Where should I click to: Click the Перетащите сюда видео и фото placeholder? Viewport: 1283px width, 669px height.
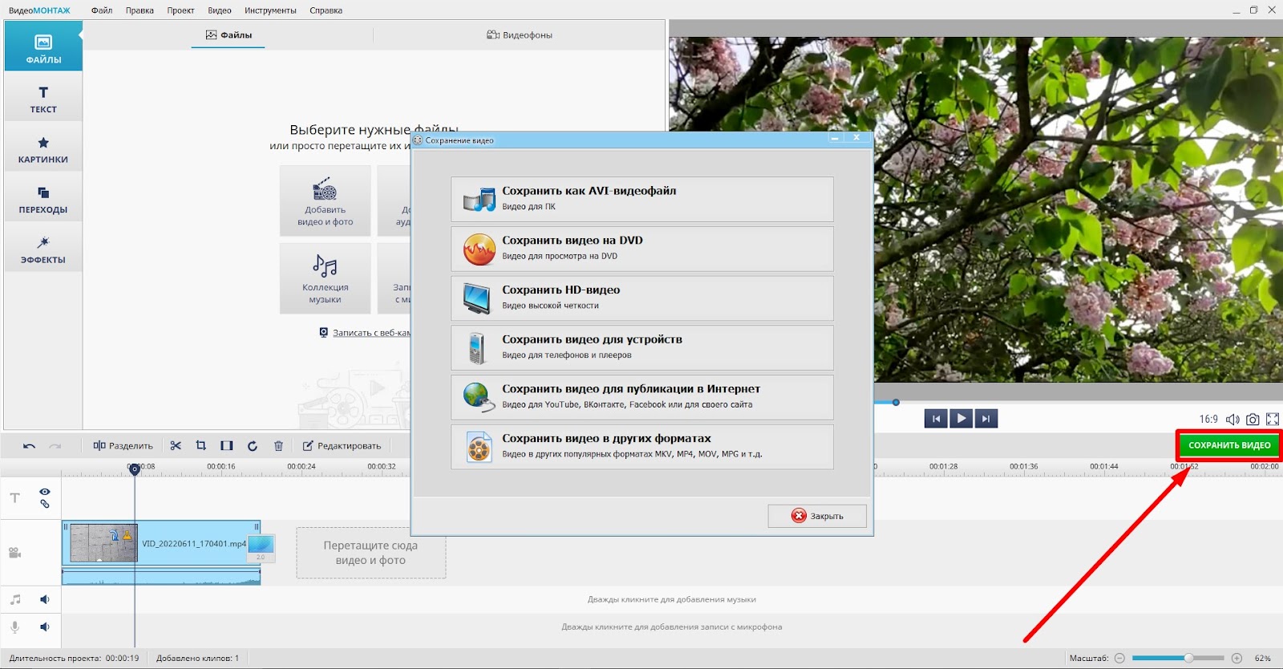click(370, 553)
